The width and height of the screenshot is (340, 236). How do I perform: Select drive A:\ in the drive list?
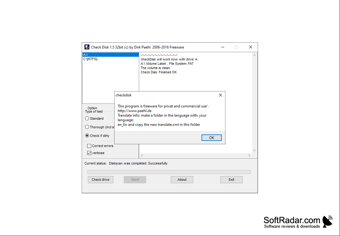pos(111,55)
